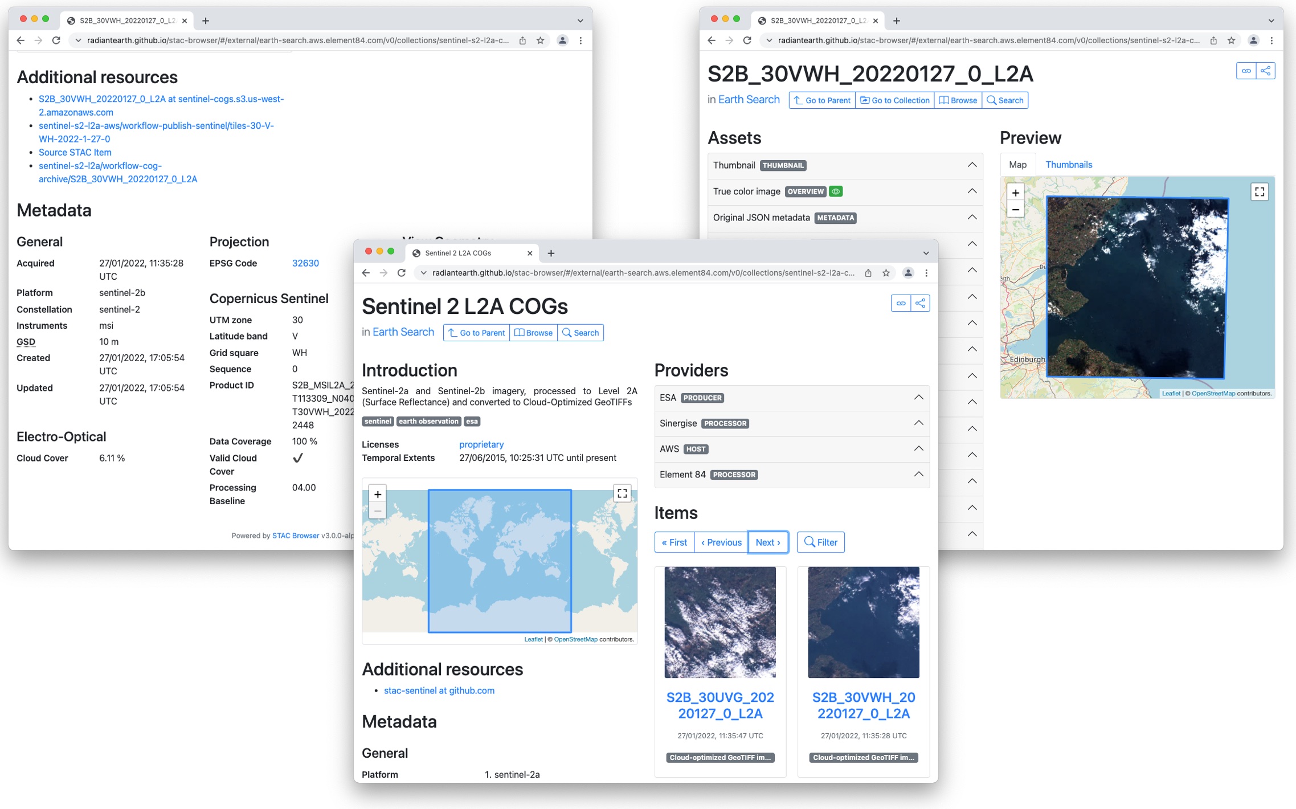Click the EPSG code 32630 link
This screenshot has width=1296, height=809.
pos(305,263)
